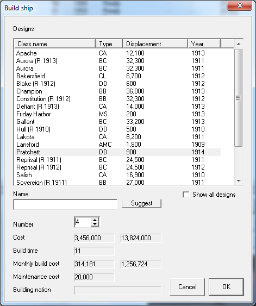Sort by Displacement column header
Screen dimensions: 256x306
coord(155,43)
